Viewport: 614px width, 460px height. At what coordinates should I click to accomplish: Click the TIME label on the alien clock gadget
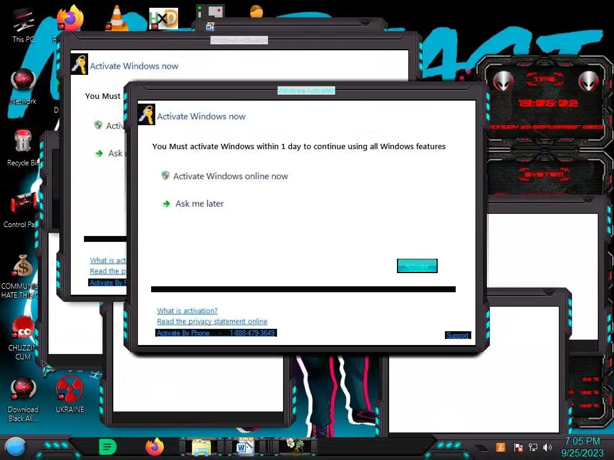[544, 80]
